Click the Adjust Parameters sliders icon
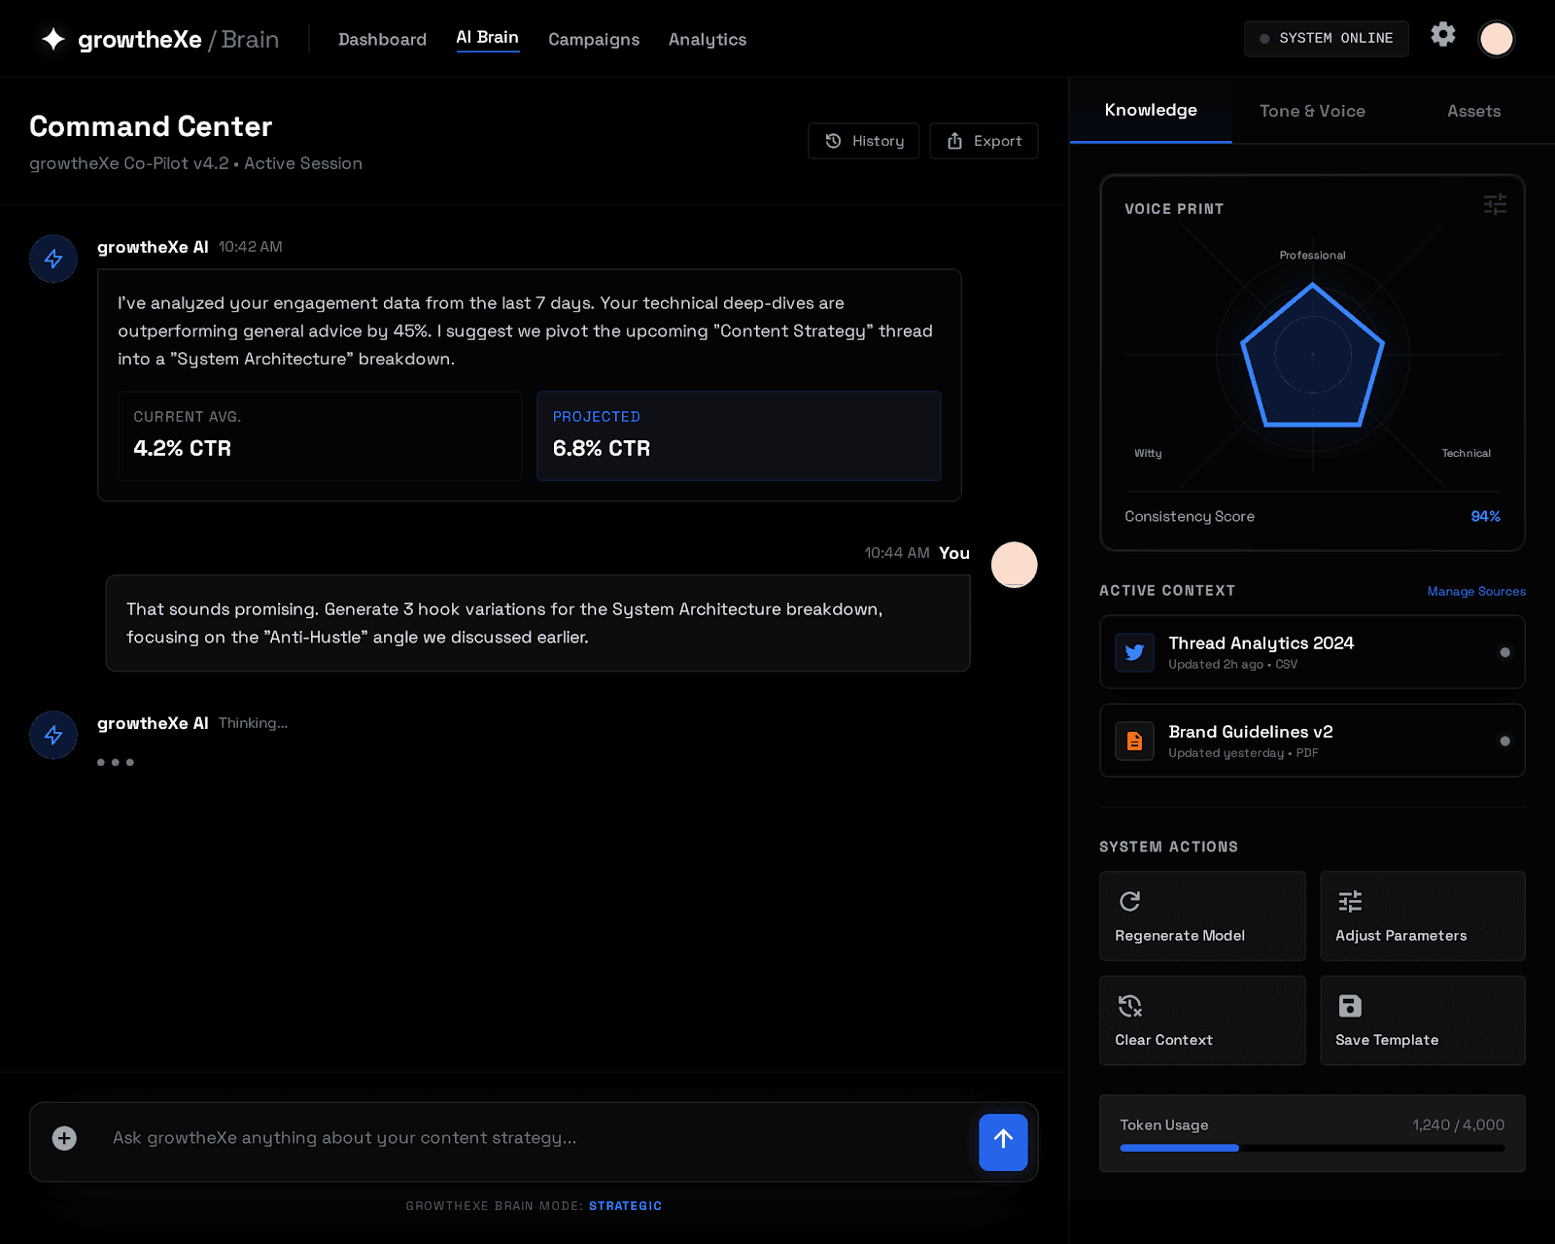This screenshot has width=1555, height=1244. click(x=1350, y=901)
